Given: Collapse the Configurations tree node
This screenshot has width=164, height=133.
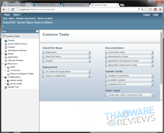Looking at the screenshot, I should pos(3,77).
